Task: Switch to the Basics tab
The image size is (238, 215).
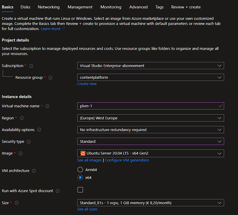Action: click(8, 7)
